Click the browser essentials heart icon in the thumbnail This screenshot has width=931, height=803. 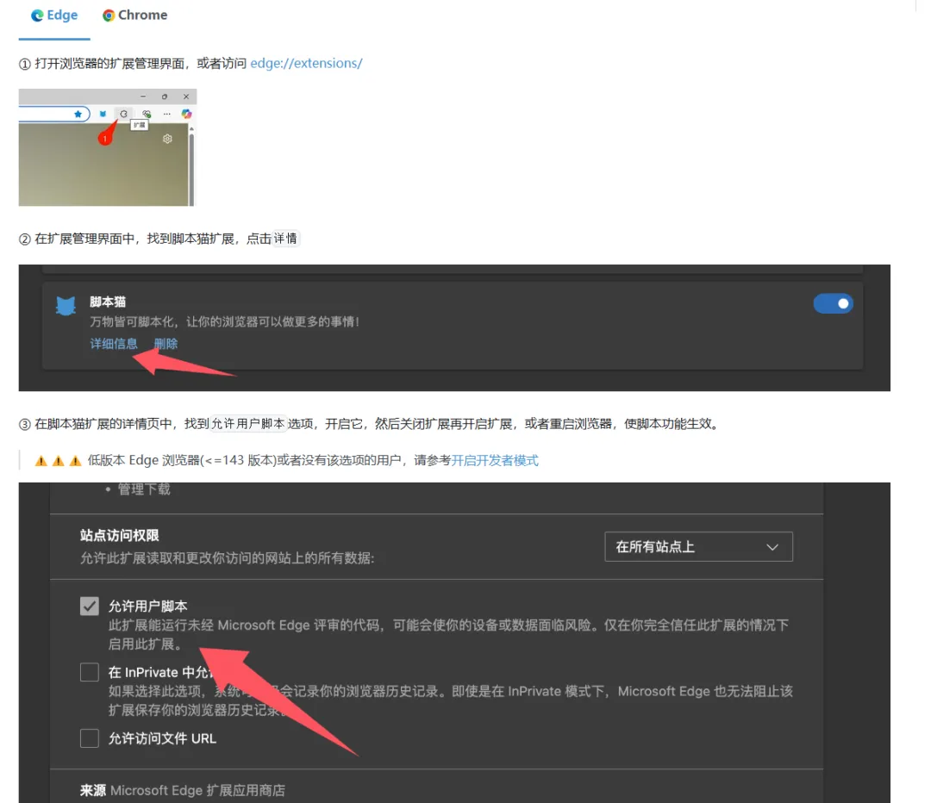tap(146, 114)
